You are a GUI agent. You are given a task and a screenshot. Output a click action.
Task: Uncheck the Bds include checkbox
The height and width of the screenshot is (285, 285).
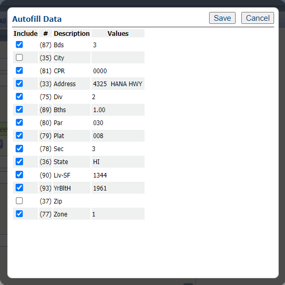point(19,45)
